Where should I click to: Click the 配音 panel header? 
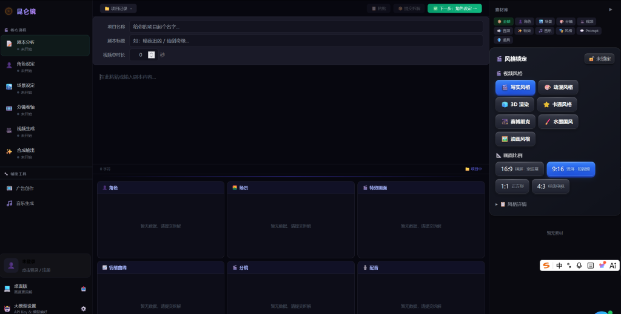click(421, 267)
